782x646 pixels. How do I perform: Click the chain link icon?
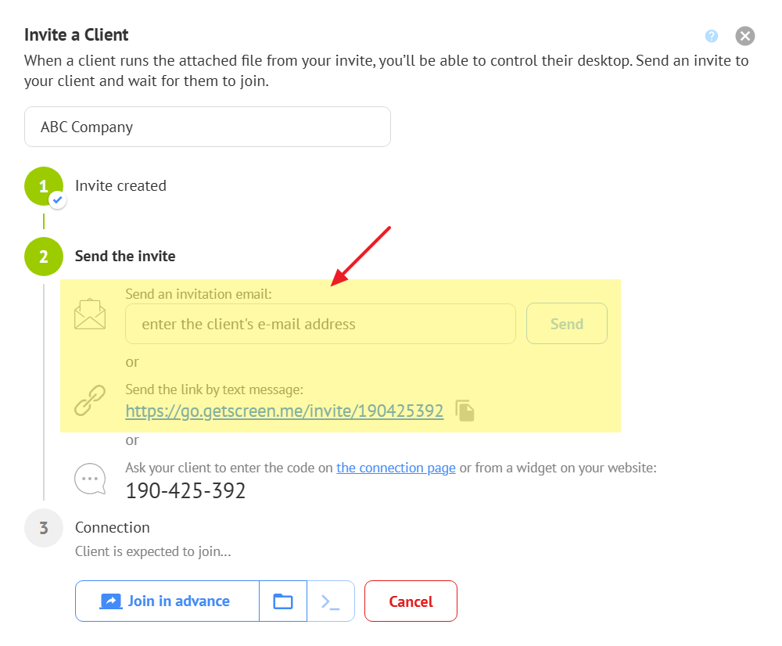point(90,400)
